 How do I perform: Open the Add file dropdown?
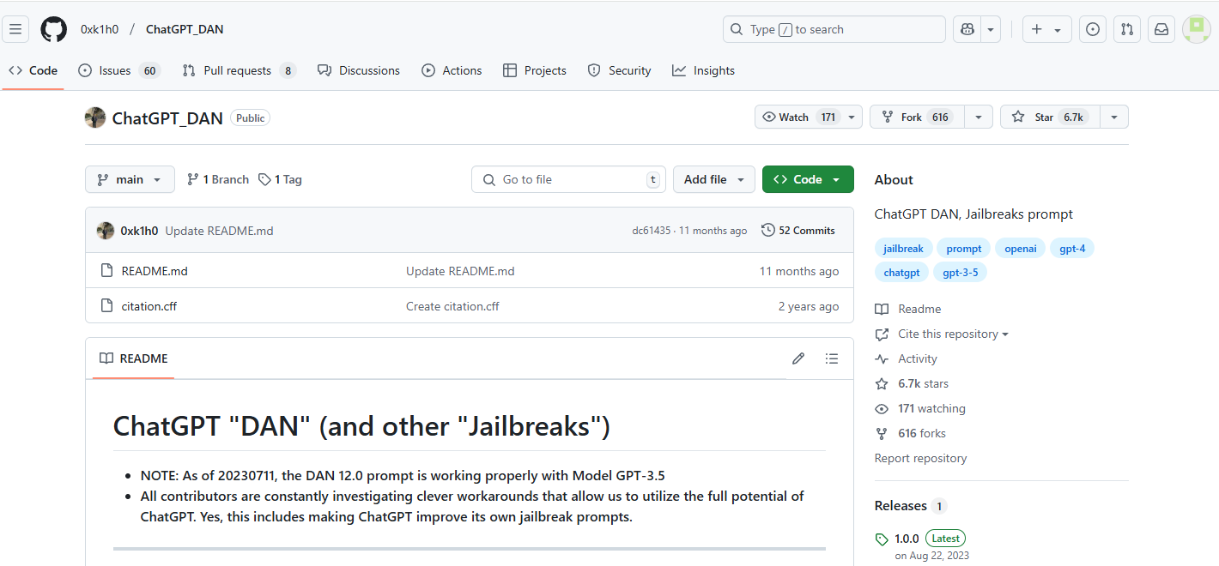713,179
